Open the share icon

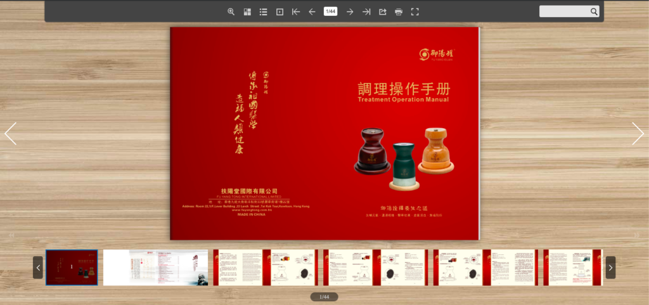coord(382,11)
